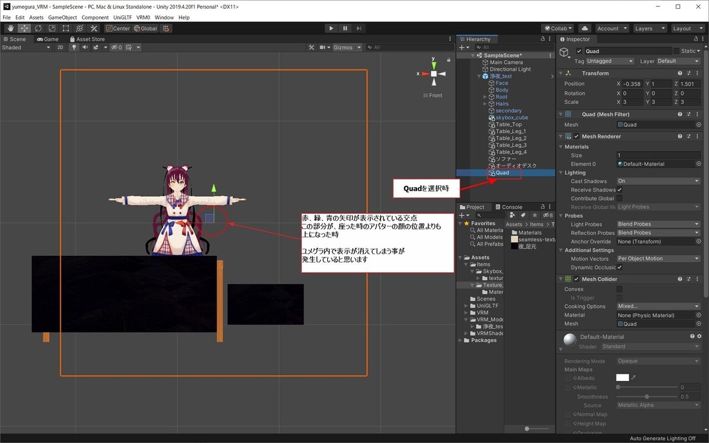Open Collab button menu
Screen dimensions: 709x443
(558, 28)
